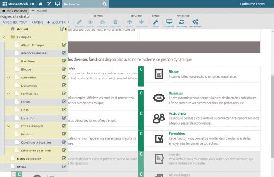Click the Livre d'or document icon

click(x=159, y=159)
